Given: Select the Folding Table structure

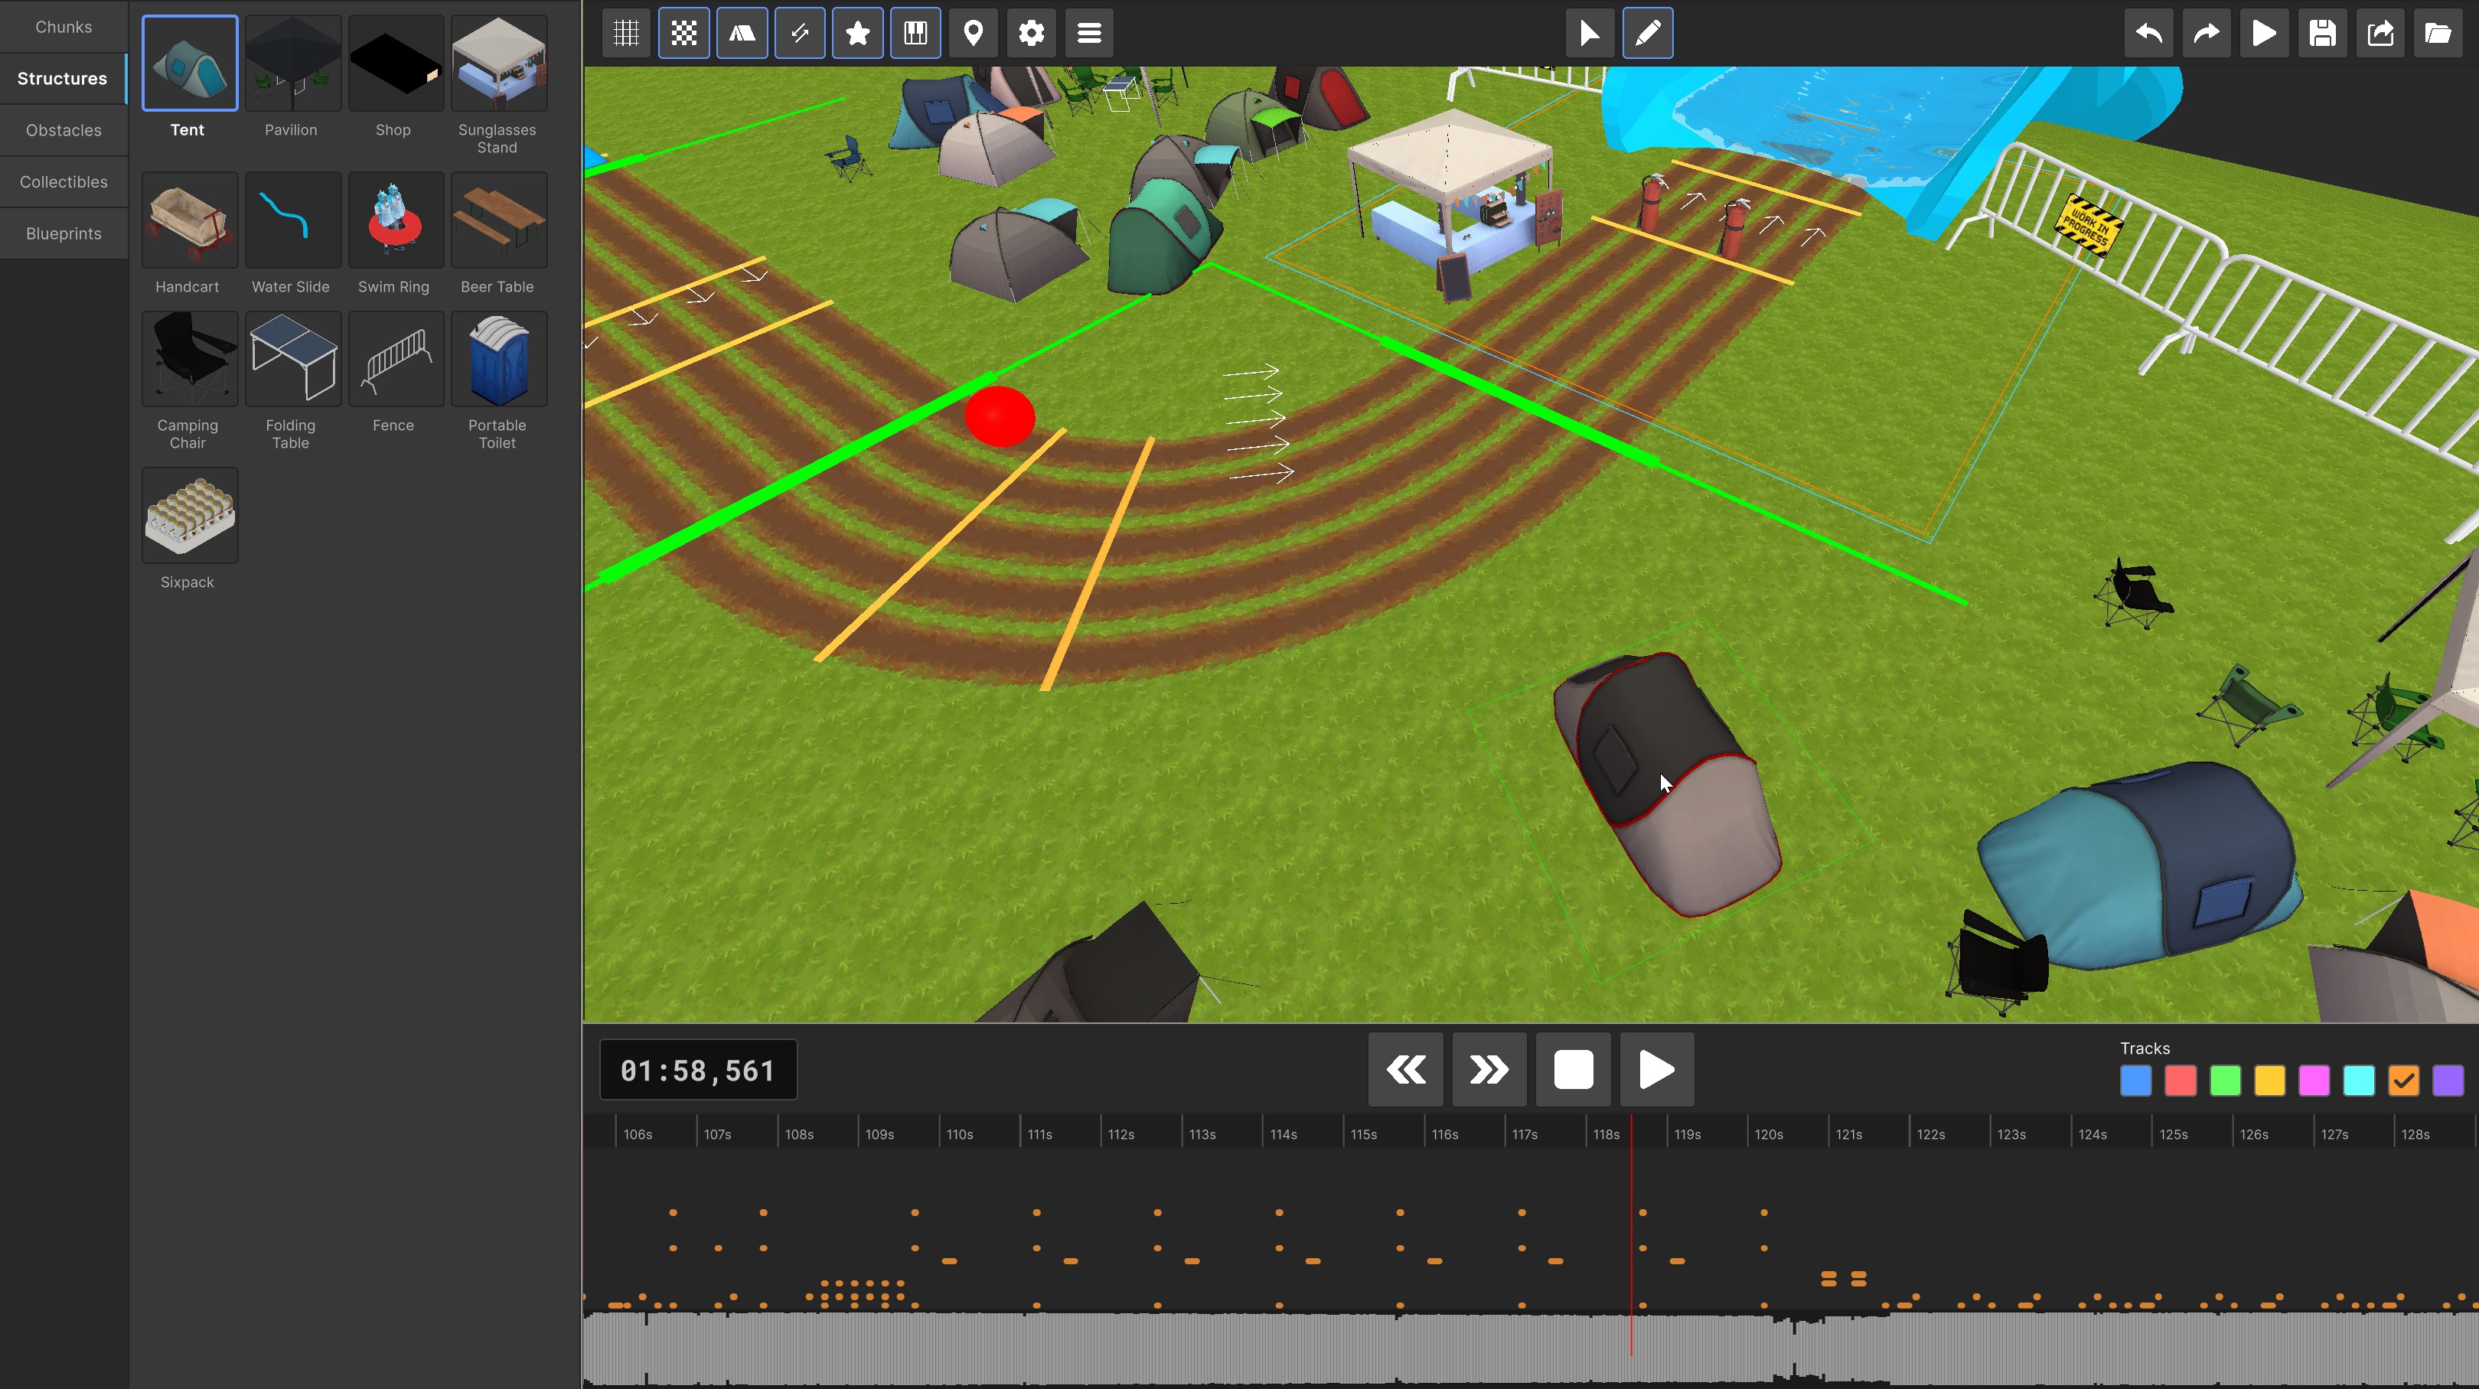Looking at the screenshot, I should pos(292,359).
